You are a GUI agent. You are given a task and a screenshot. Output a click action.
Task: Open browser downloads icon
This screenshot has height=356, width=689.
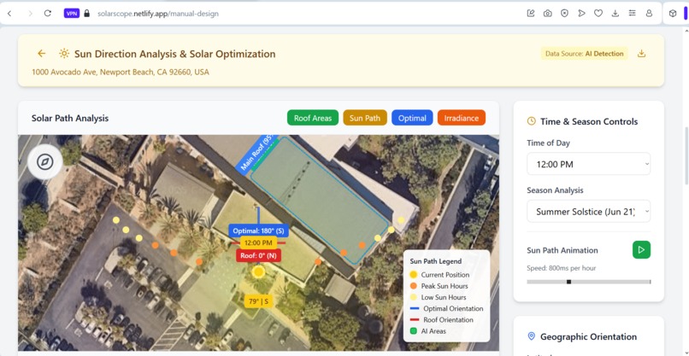tap(615, 13)
